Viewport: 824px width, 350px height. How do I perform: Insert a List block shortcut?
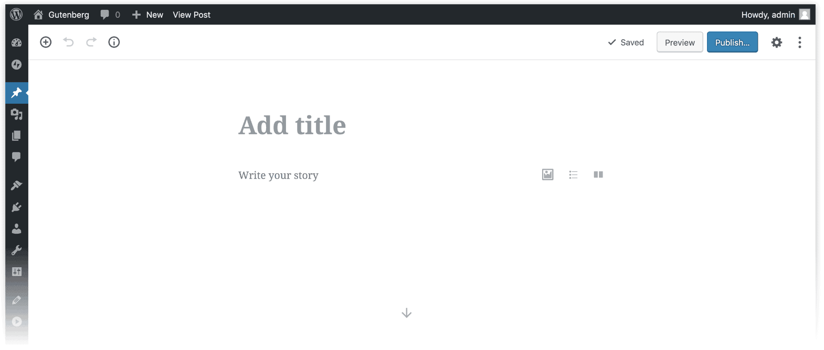[x=573, y=174]
